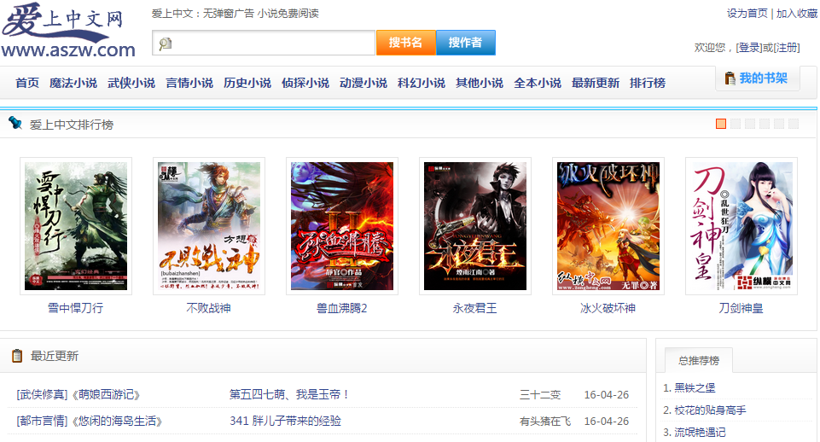Select the sixth carousel page indicator
820x442 pixels.
coord(794,124)
